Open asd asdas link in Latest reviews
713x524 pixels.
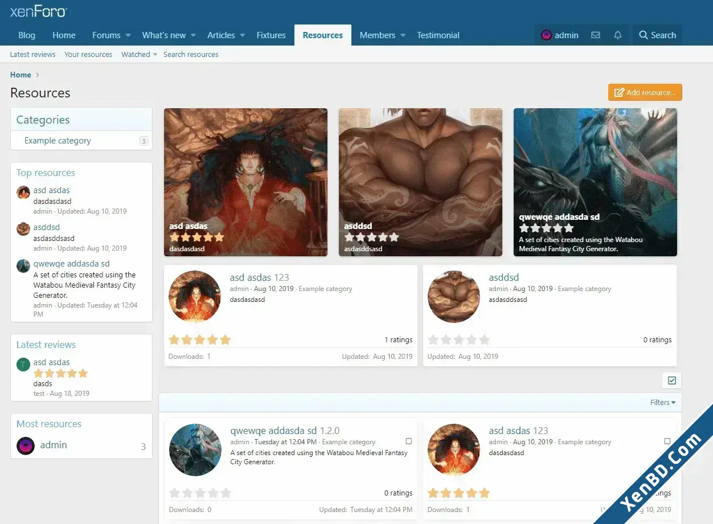pyautogui.click(x=51, y=362)
